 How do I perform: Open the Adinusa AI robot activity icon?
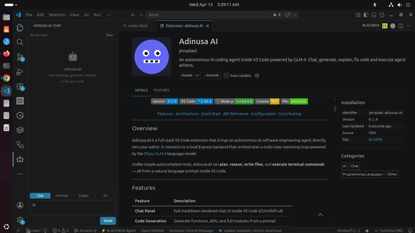coord(20,159)
